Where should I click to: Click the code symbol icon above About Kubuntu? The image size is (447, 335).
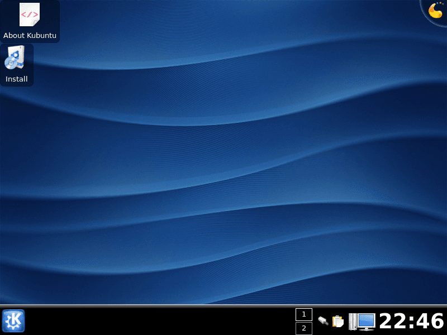(29, 15)
